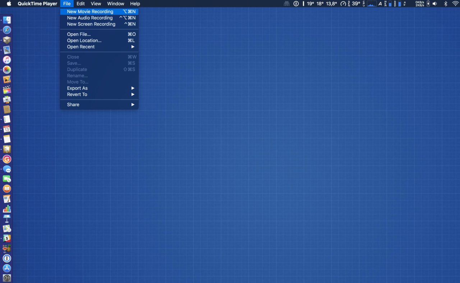Launch FaceTime from the Dock
Viewport: 460px width, 283px height.
click(x=7, y=179)
